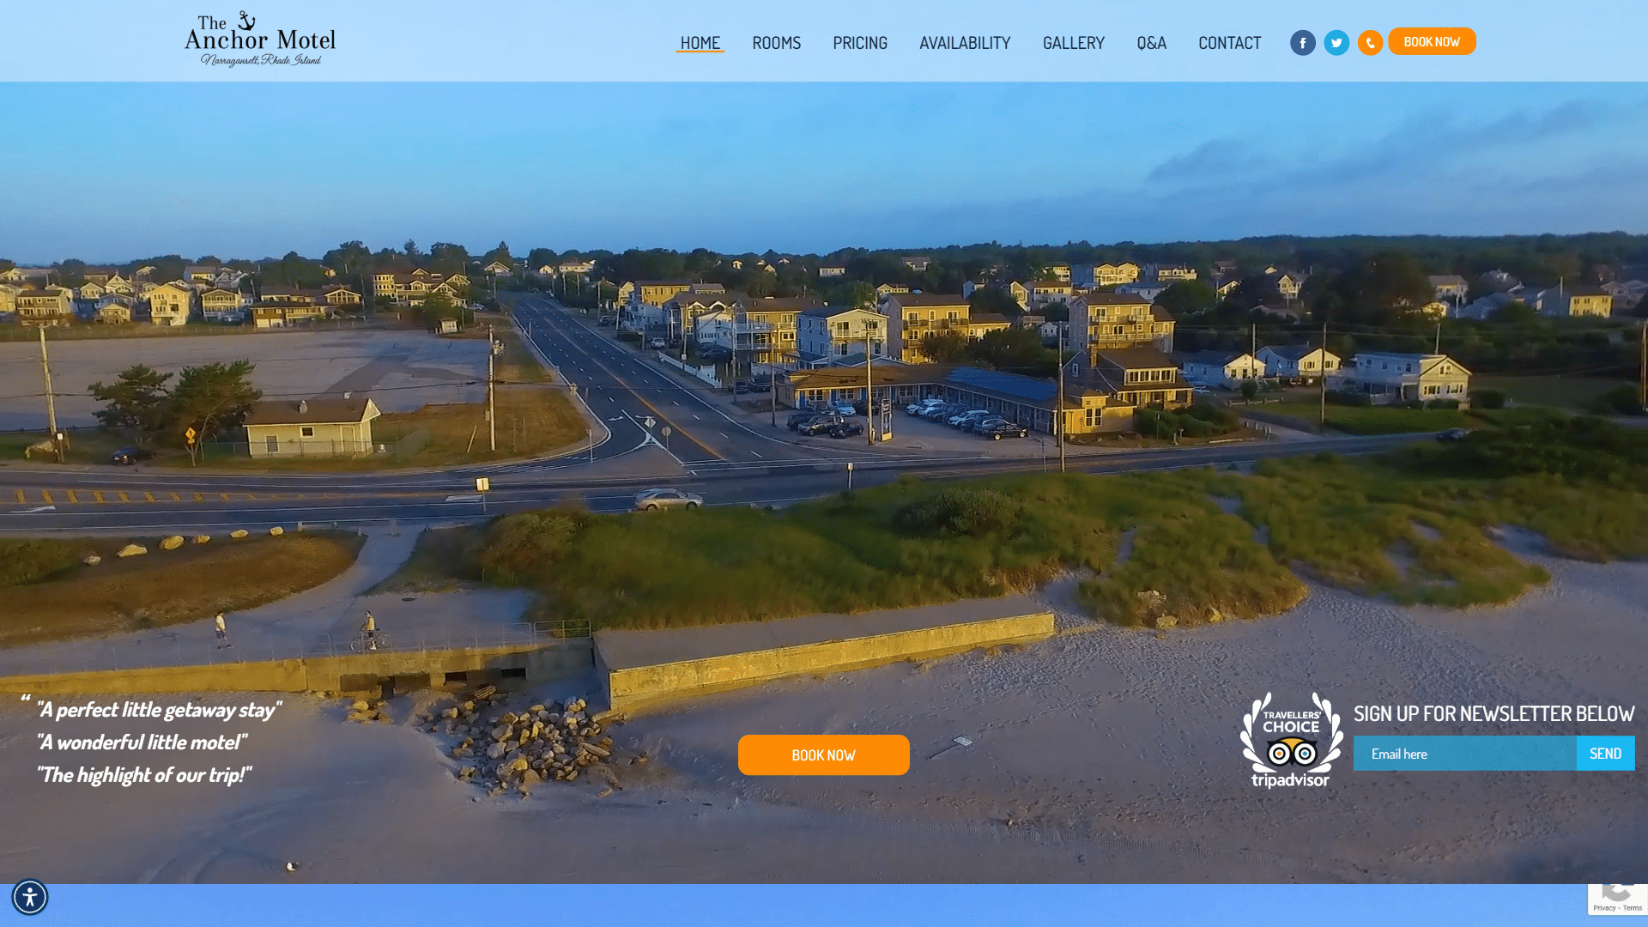Click the center Book Now button
Image resolution: width=1648 pixels, height=927 pixels.
click(823, 755)
